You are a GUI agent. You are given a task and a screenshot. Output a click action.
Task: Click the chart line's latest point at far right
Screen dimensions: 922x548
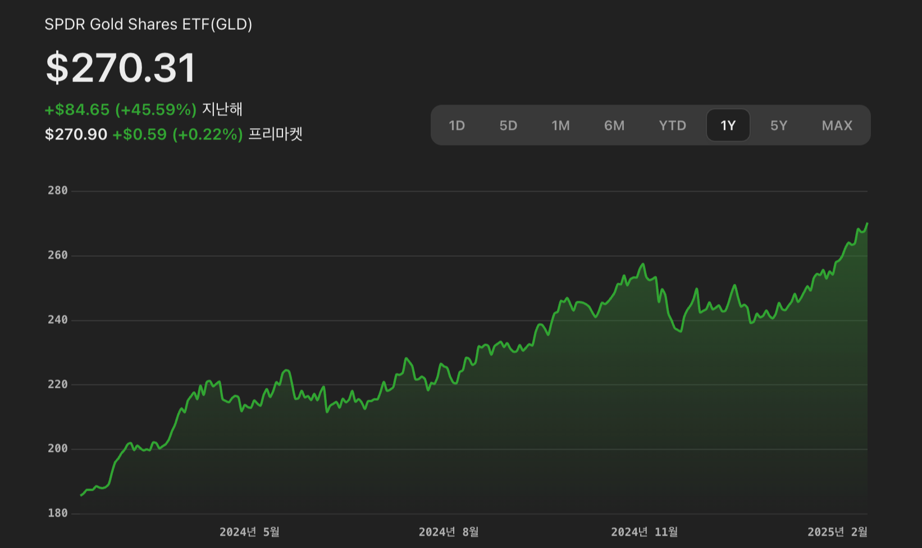(867, 224)
